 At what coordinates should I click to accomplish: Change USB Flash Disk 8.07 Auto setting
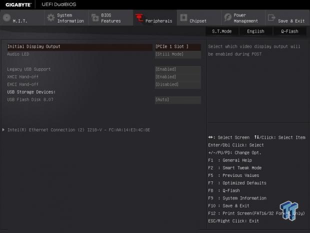tap(177, 100)
